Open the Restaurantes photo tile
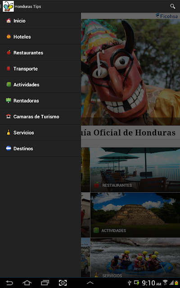Viewport: 180px width, 288px height. (135, 170)
